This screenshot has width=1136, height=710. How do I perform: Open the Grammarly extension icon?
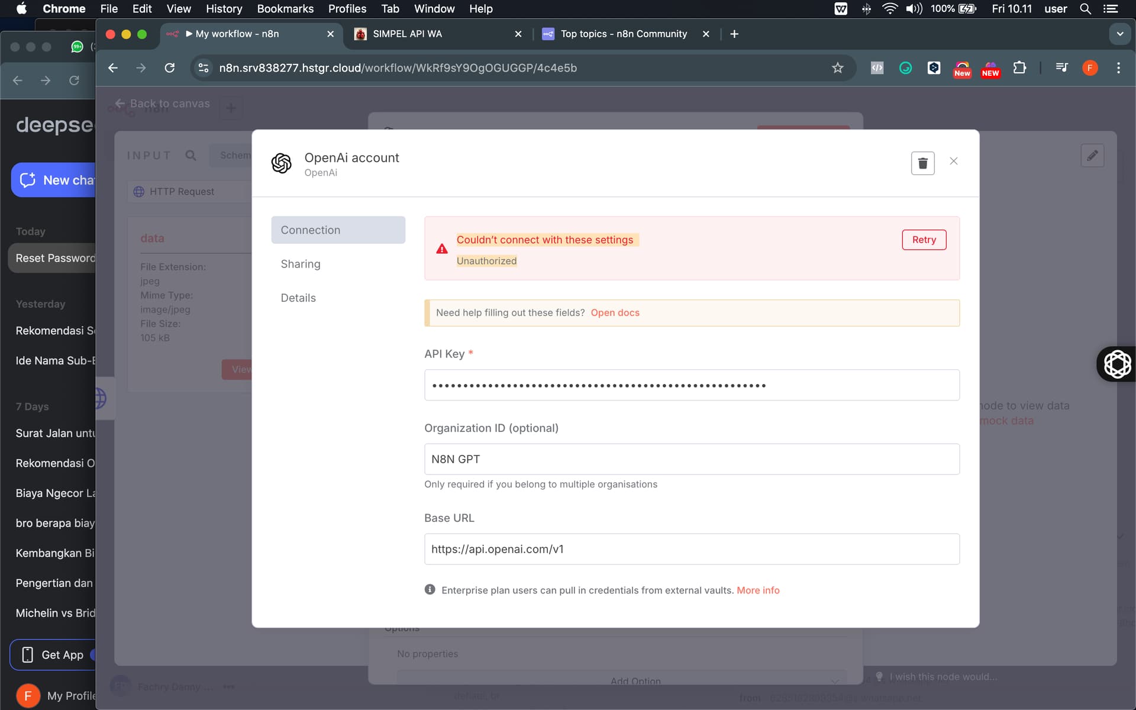[905, 68]
